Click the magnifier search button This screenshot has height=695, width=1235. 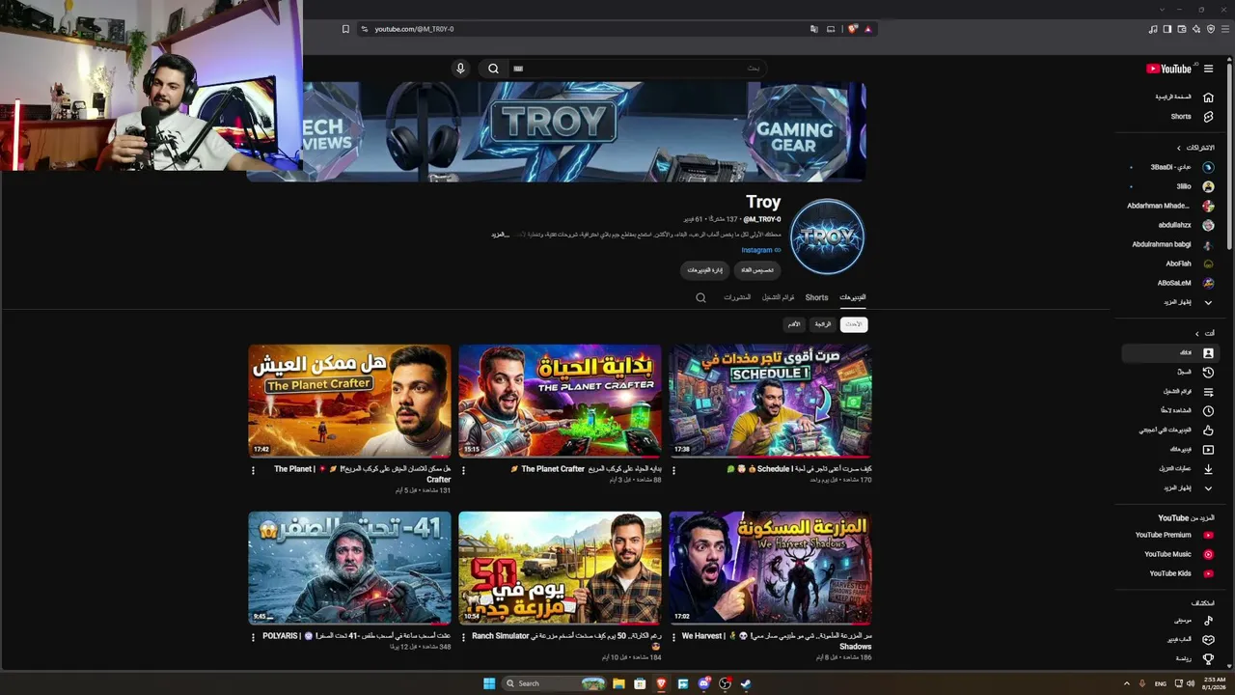pyautogui.click(x=493, y=69)
